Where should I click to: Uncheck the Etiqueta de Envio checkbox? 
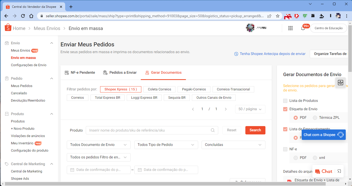tap(285, 109)
